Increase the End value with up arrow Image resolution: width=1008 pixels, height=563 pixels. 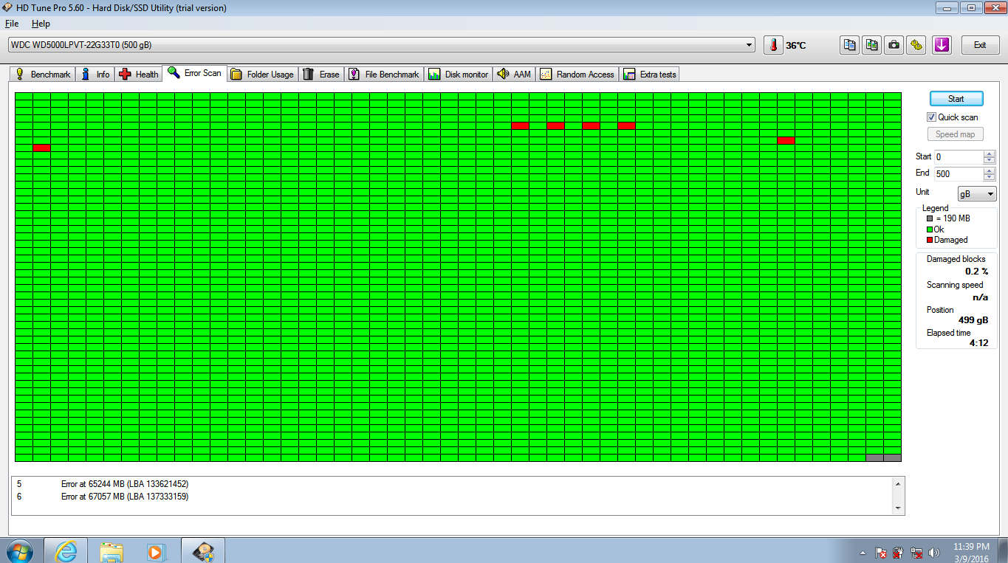coord(990,170)
